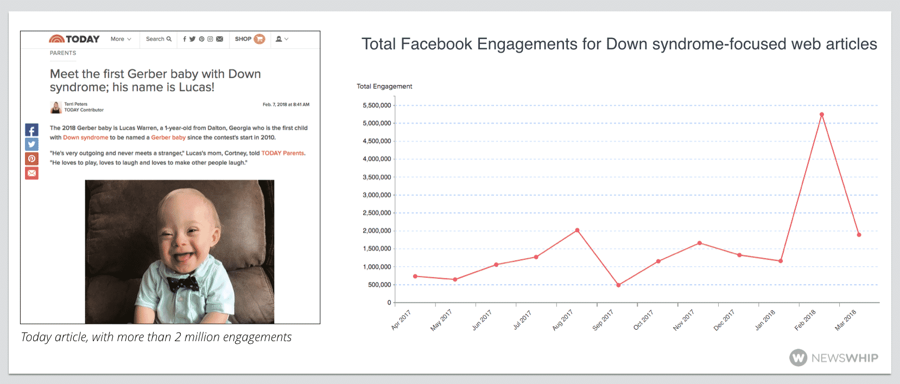This screenshot has height=384, width=900.
Task: Open the user account dropdown
Action: (x=282, y=39)
